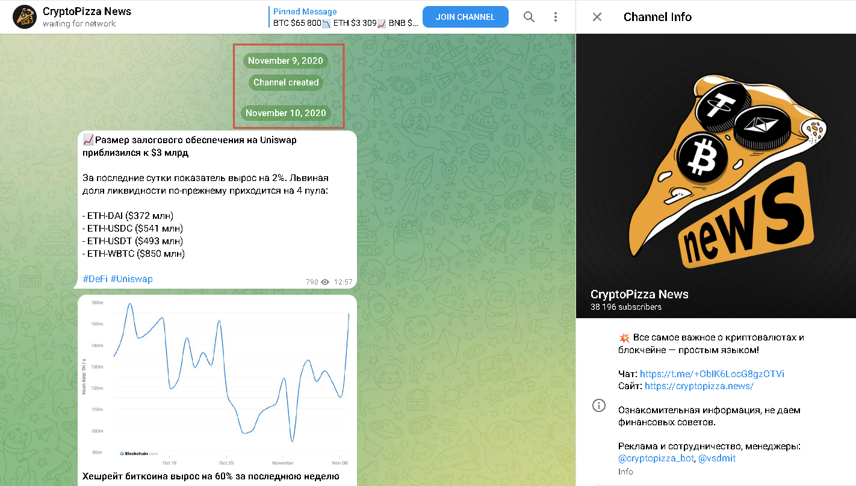This screenshot has height=486, width=856.
Task: Click the info icon in Channel Info
Action: (599, 405)
